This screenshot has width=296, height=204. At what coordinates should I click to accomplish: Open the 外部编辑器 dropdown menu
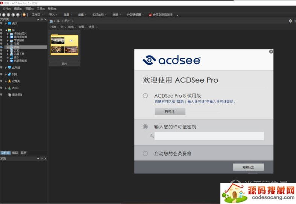click(135, 15)
